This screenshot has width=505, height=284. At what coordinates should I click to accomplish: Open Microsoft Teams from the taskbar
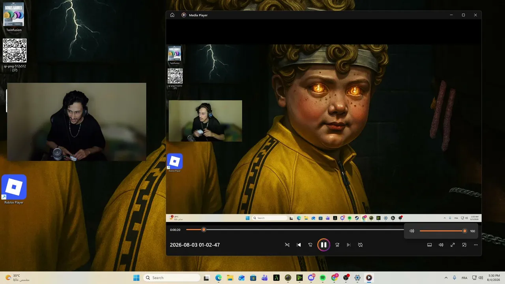[265, 278]
